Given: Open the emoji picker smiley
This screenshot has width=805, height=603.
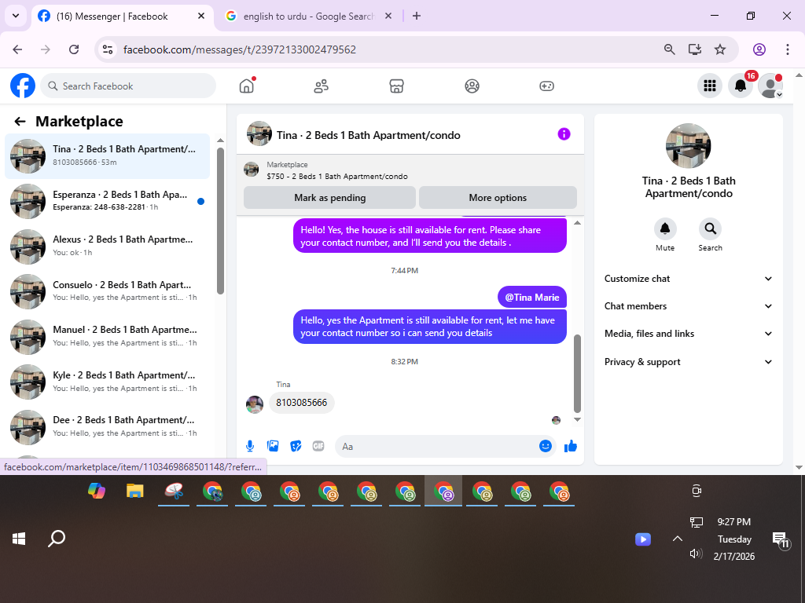Looking at the screenshot, I should 546,446.
